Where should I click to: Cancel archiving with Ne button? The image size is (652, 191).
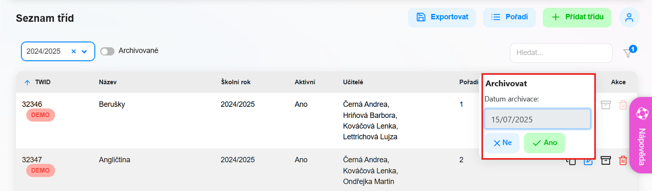tap(502, 143)
